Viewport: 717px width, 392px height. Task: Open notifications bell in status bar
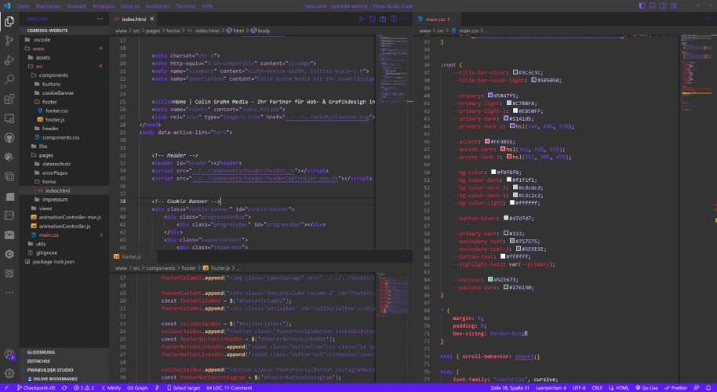pyautogui.click(x=708, y=388)
